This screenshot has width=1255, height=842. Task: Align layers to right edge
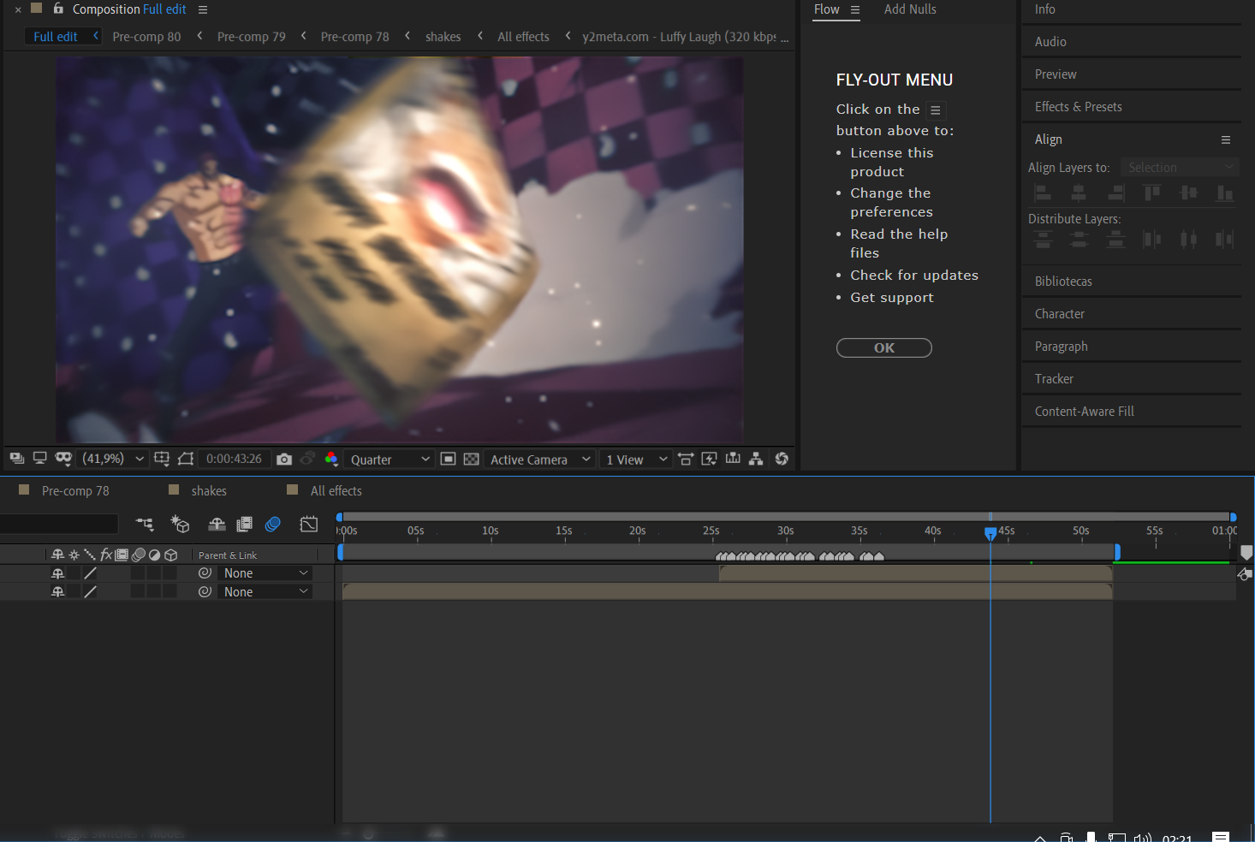point(1115,193)
